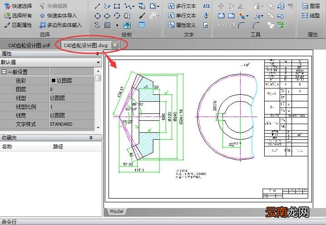Open the 默认值 properties combo box
326x225 pixels.
[x=51, y=62]
